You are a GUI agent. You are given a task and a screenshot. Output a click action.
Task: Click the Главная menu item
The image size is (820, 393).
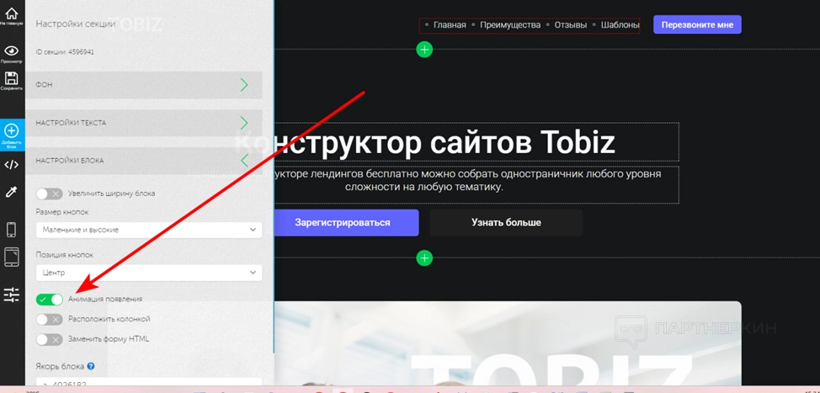(450, 24)
